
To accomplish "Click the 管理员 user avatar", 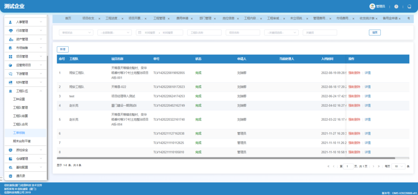I will click(372, 6).
